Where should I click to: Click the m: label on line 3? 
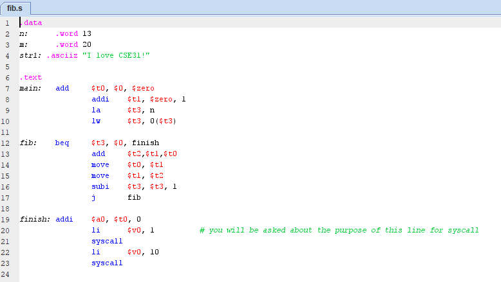(24, 44)
